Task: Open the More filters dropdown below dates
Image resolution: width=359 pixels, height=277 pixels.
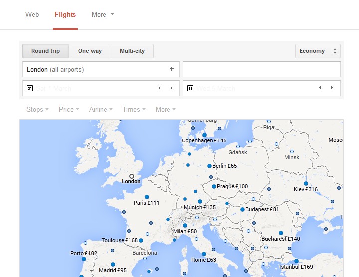Action: point(166,109)
